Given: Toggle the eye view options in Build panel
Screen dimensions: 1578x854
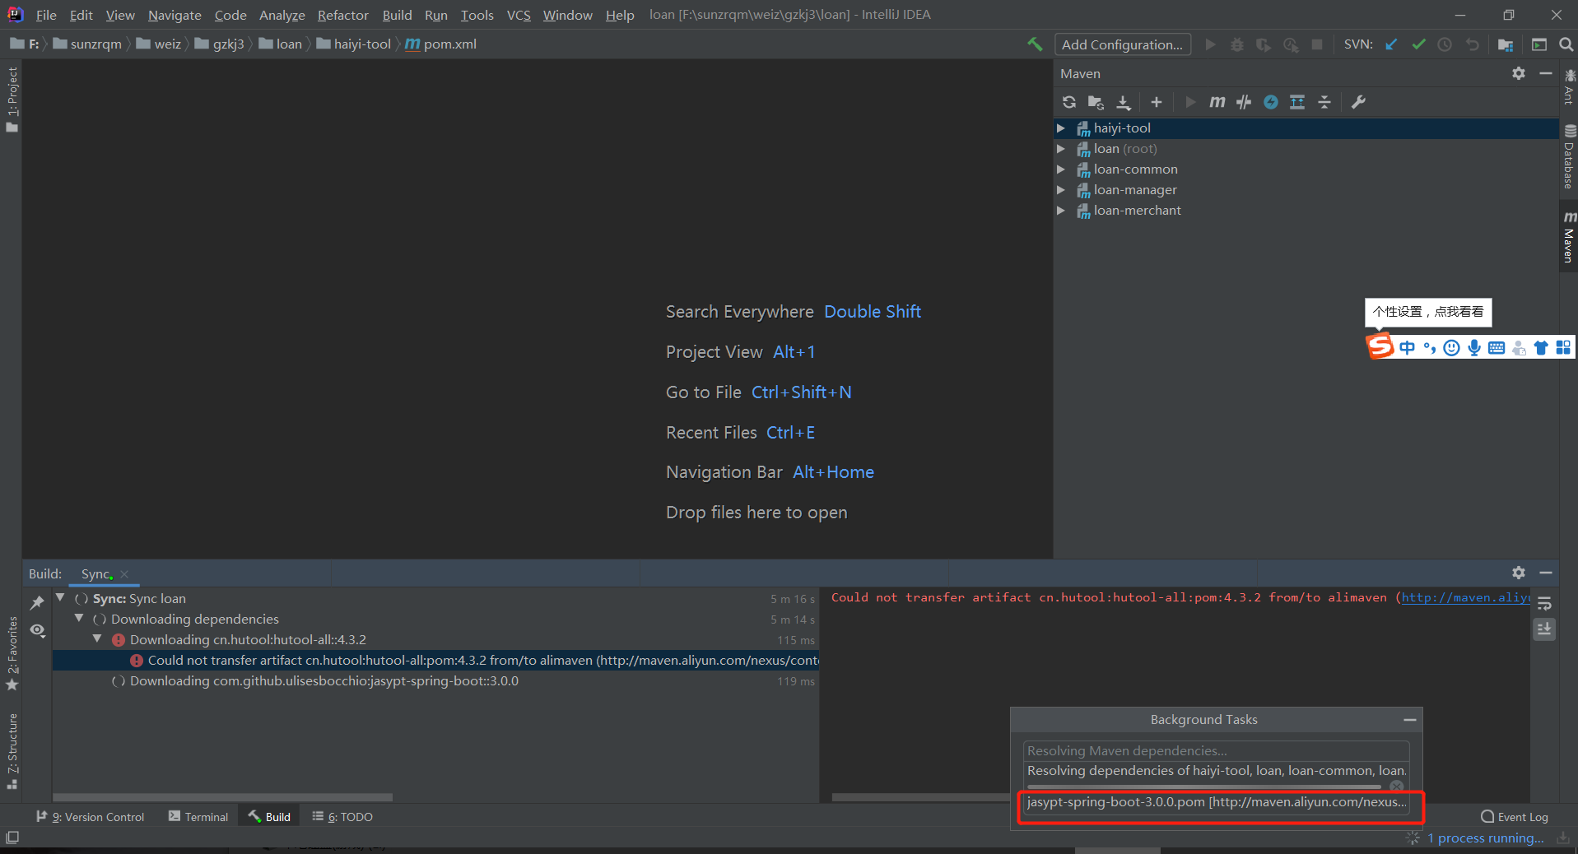Looking at the screenshot, I should (x=37, y=630).
